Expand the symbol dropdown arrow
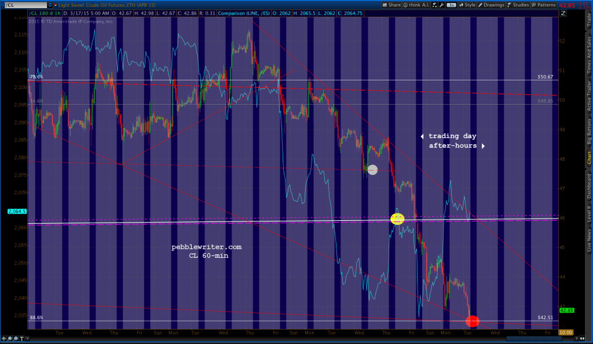Viewport: 593px width, 344px height. pos(50,5)
